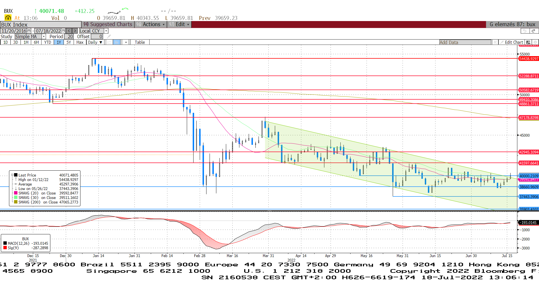Open the end date calendar picker
The width and height of the screenshot is (539, 293).
[63, 31]
